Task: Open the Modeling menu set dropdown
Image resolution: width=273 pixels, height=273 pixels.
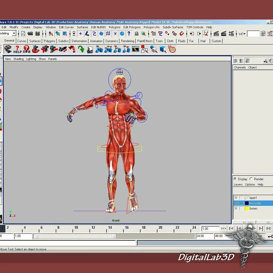Action: point(14,33)
